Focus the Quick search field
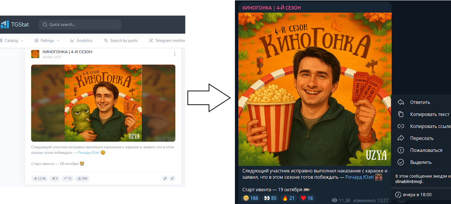The image size is (451, 204). pyautogui.click(x=80, y=25)
